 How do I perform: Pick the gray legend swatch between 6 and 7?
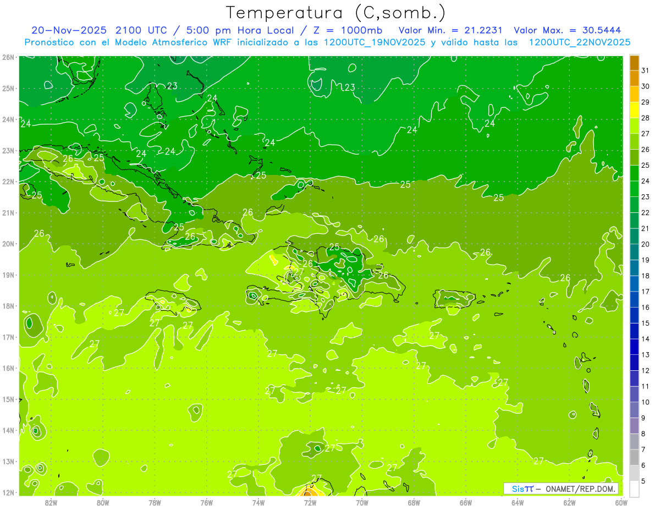[x=635, y=457]
